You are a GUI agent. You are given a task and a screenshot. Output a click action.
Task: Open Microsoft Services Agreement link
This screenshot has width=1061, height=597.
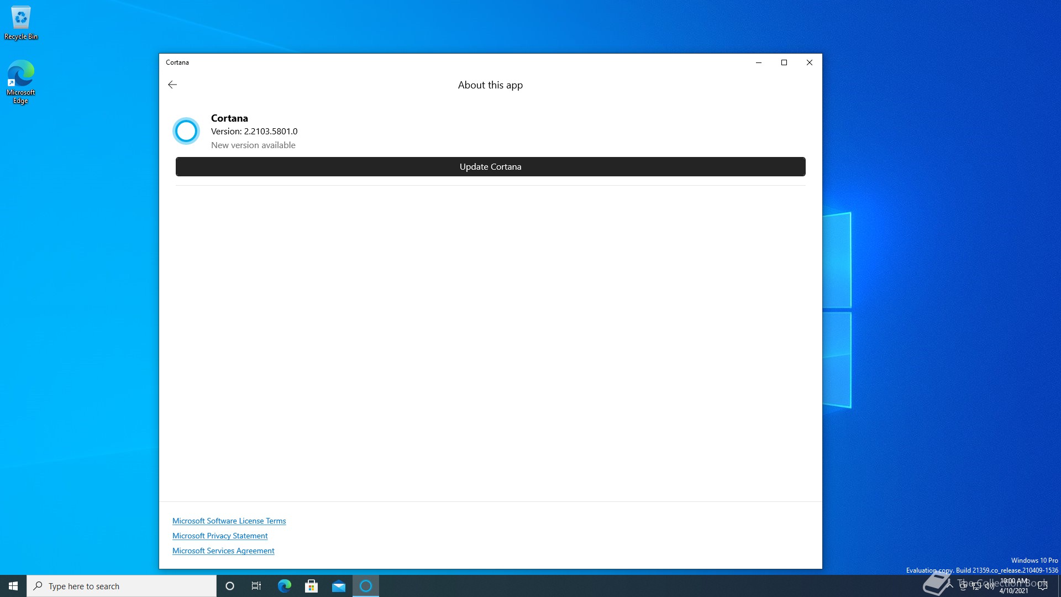coord(223,551)
